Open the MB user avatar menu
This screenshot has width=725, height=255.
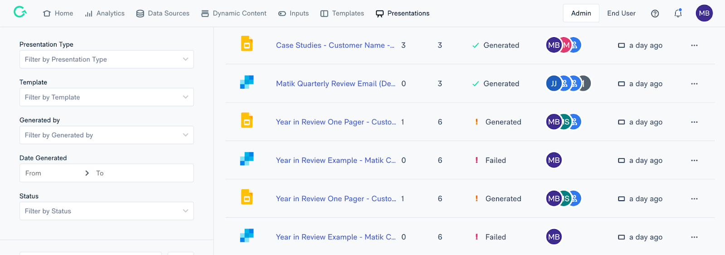pyautogui.click(x=704, y=13)
